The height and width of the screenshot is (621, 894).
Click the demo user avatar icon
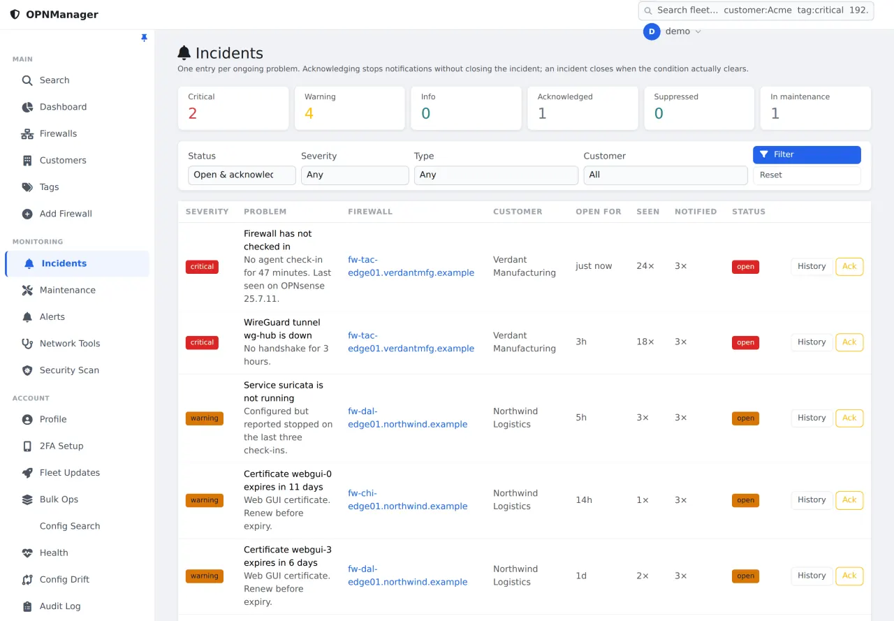652,31
